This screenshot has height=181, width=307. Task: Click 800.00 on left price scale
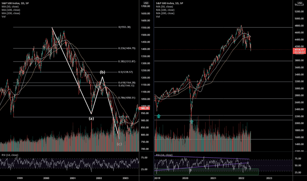tap(146, 135)
